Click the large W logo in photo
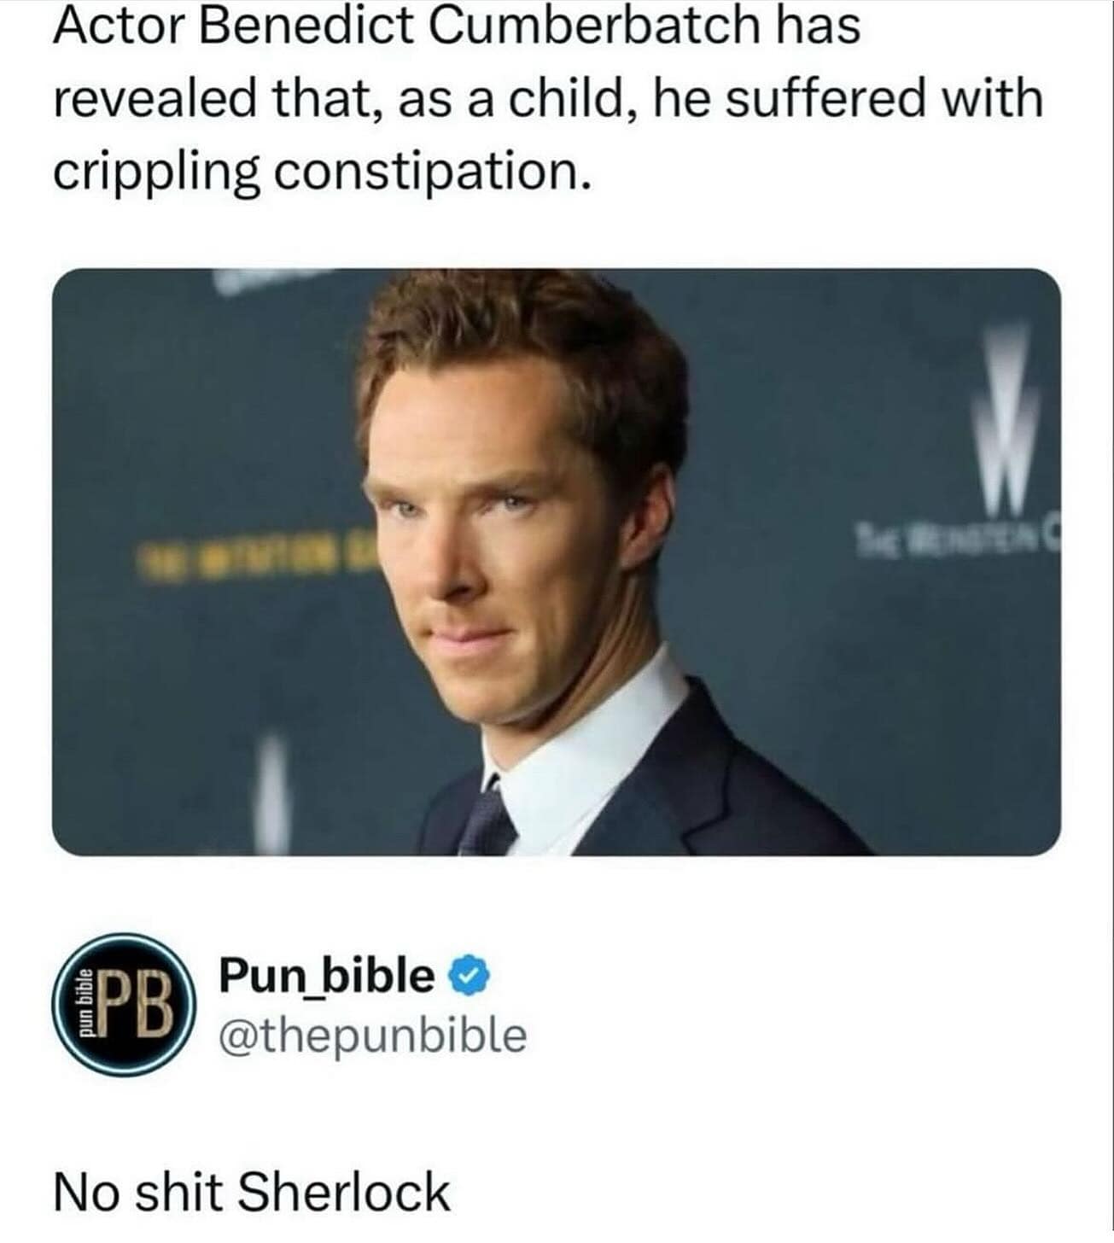1114x1243 pixels. coord(1006,427)
